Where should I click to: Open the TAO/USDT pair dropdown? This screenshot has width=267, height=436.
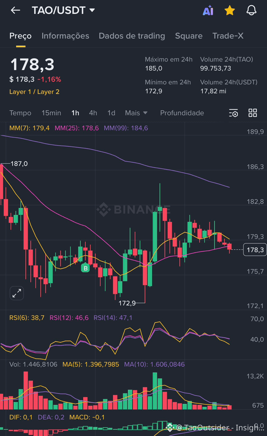coord(64,10)
